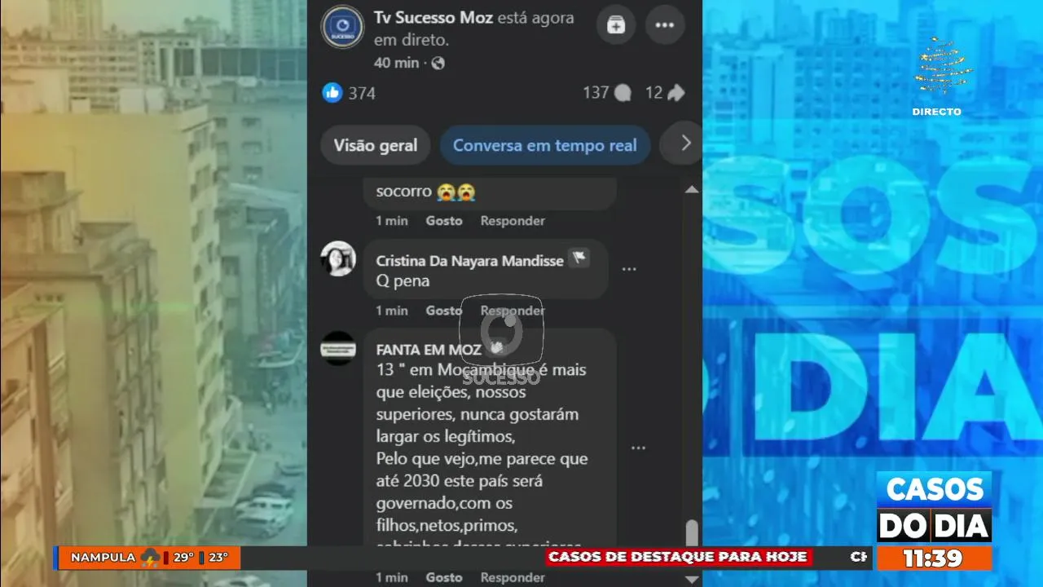
Task: Like Cristina's 'Q pena' comment
Action: click(444, 311)
